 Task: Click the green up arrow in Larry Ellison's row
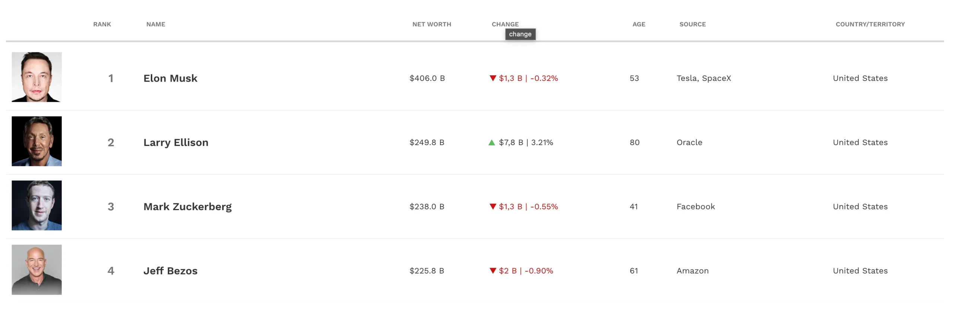491,143
